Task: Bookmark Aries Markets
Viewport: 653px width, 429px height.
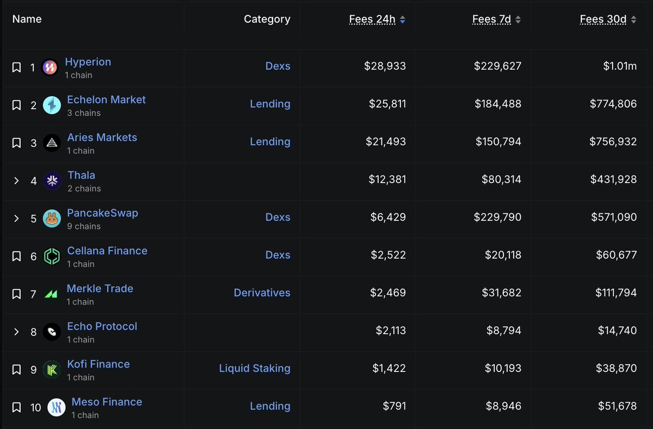Action: pos(16,143)
